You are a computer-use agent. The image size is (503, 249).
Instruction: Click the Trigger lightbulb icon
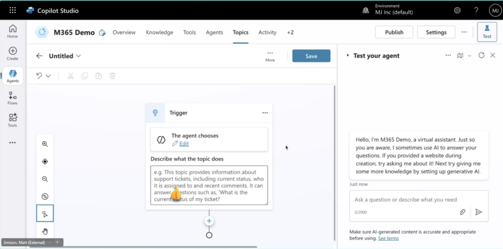point(155,112)
